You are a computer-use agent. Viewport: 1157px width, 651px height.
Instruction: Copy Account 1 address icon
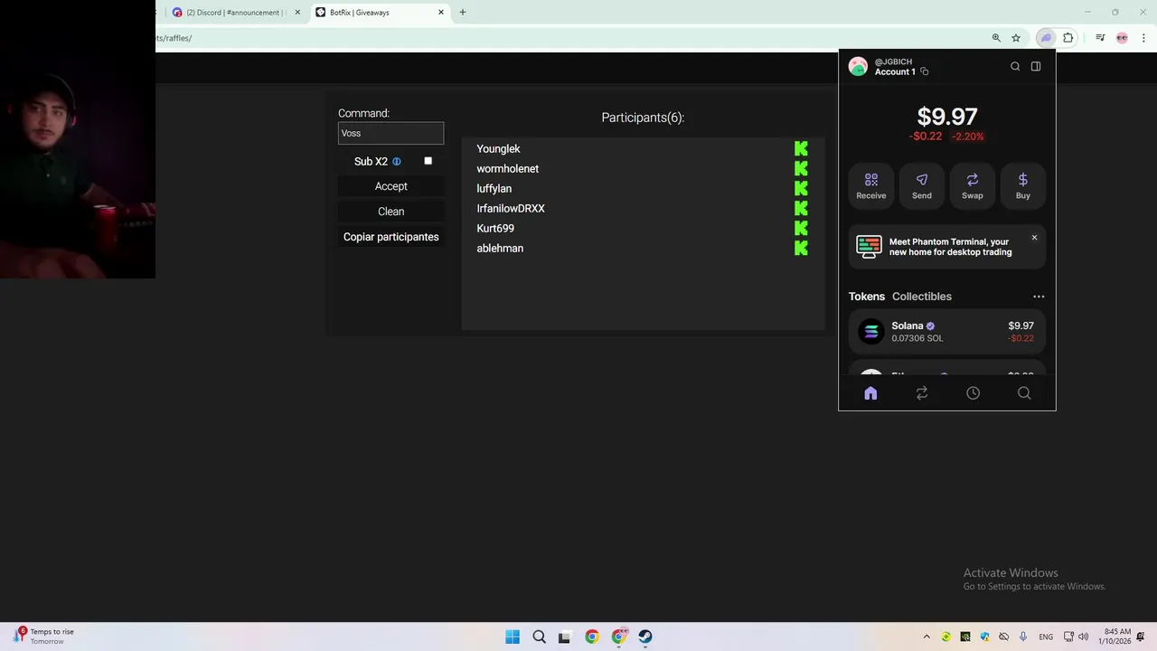tap(924, 71)
